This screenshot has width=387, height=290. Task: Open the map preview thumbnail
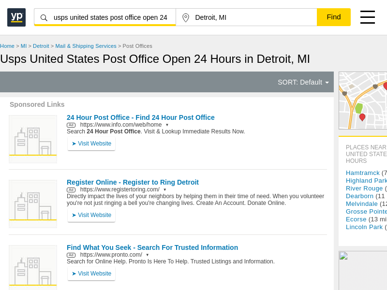coord(363,101)
